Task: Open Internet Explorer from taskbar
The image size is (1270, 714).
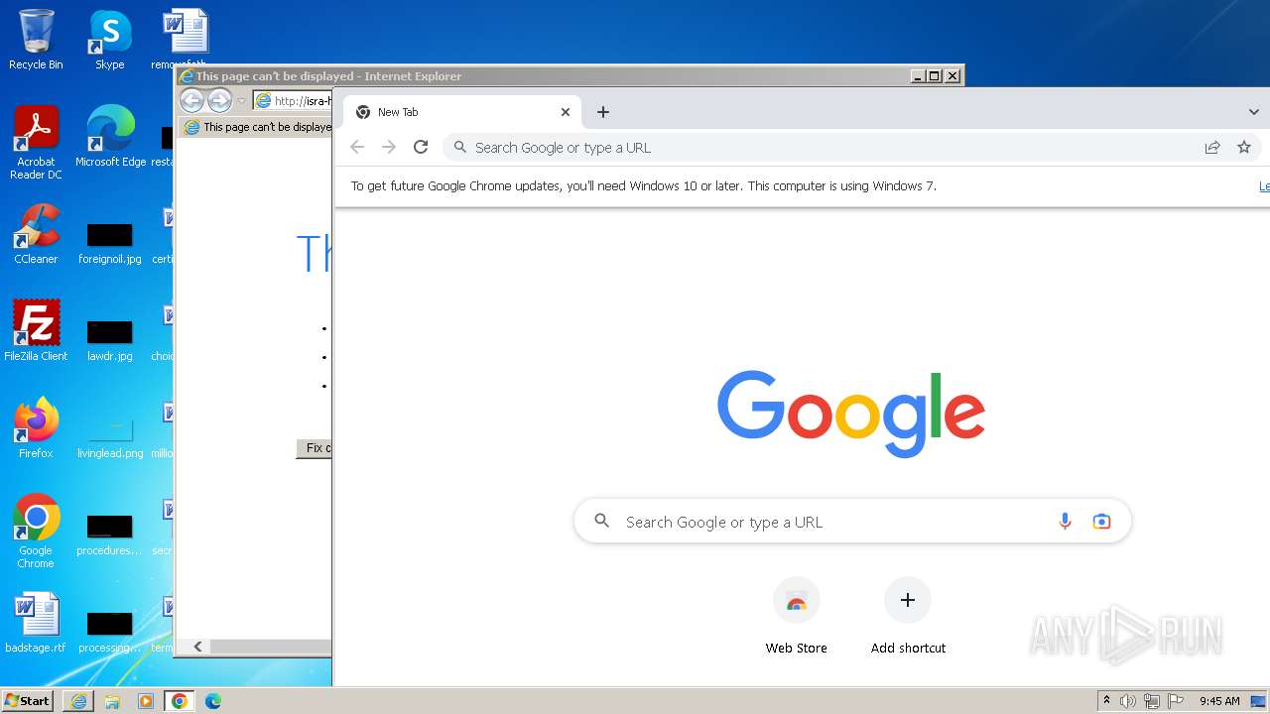Action: click(x=78, y=701)
